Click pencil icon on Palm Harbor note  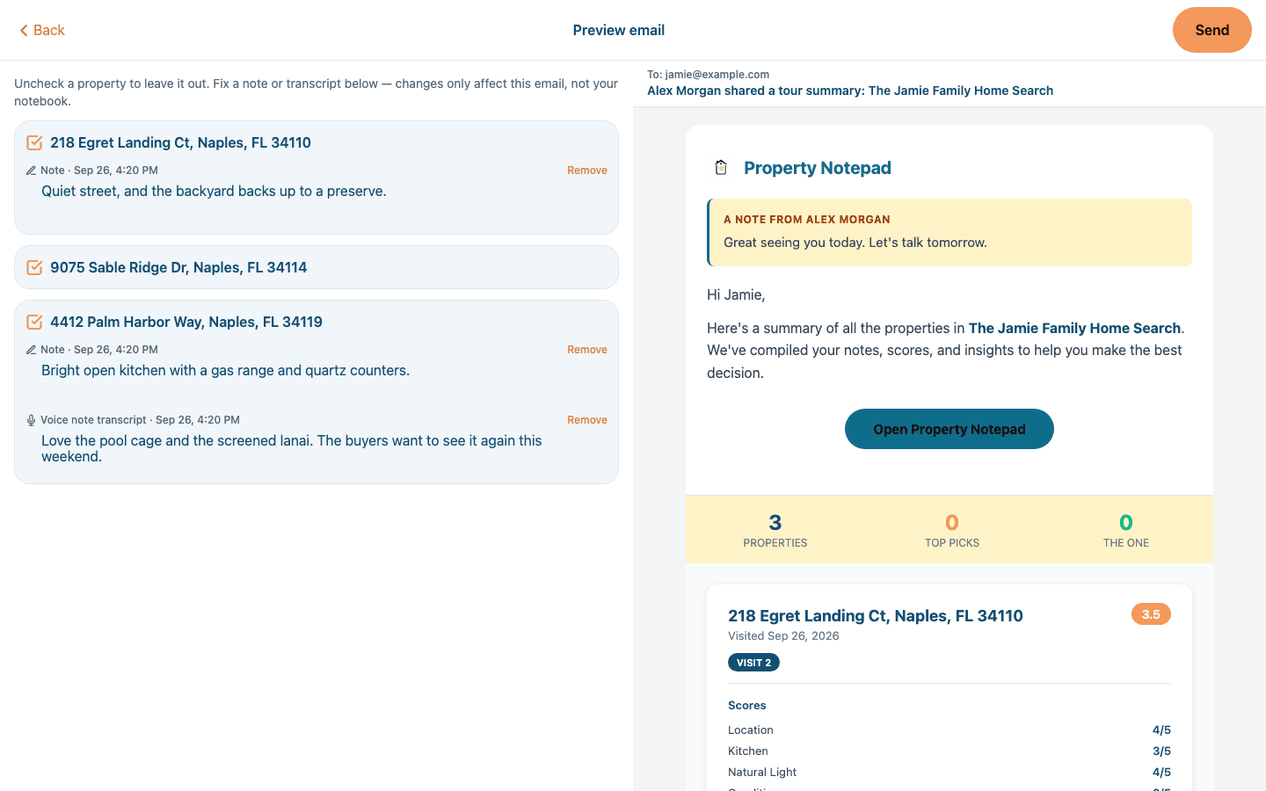coord(31,350)
